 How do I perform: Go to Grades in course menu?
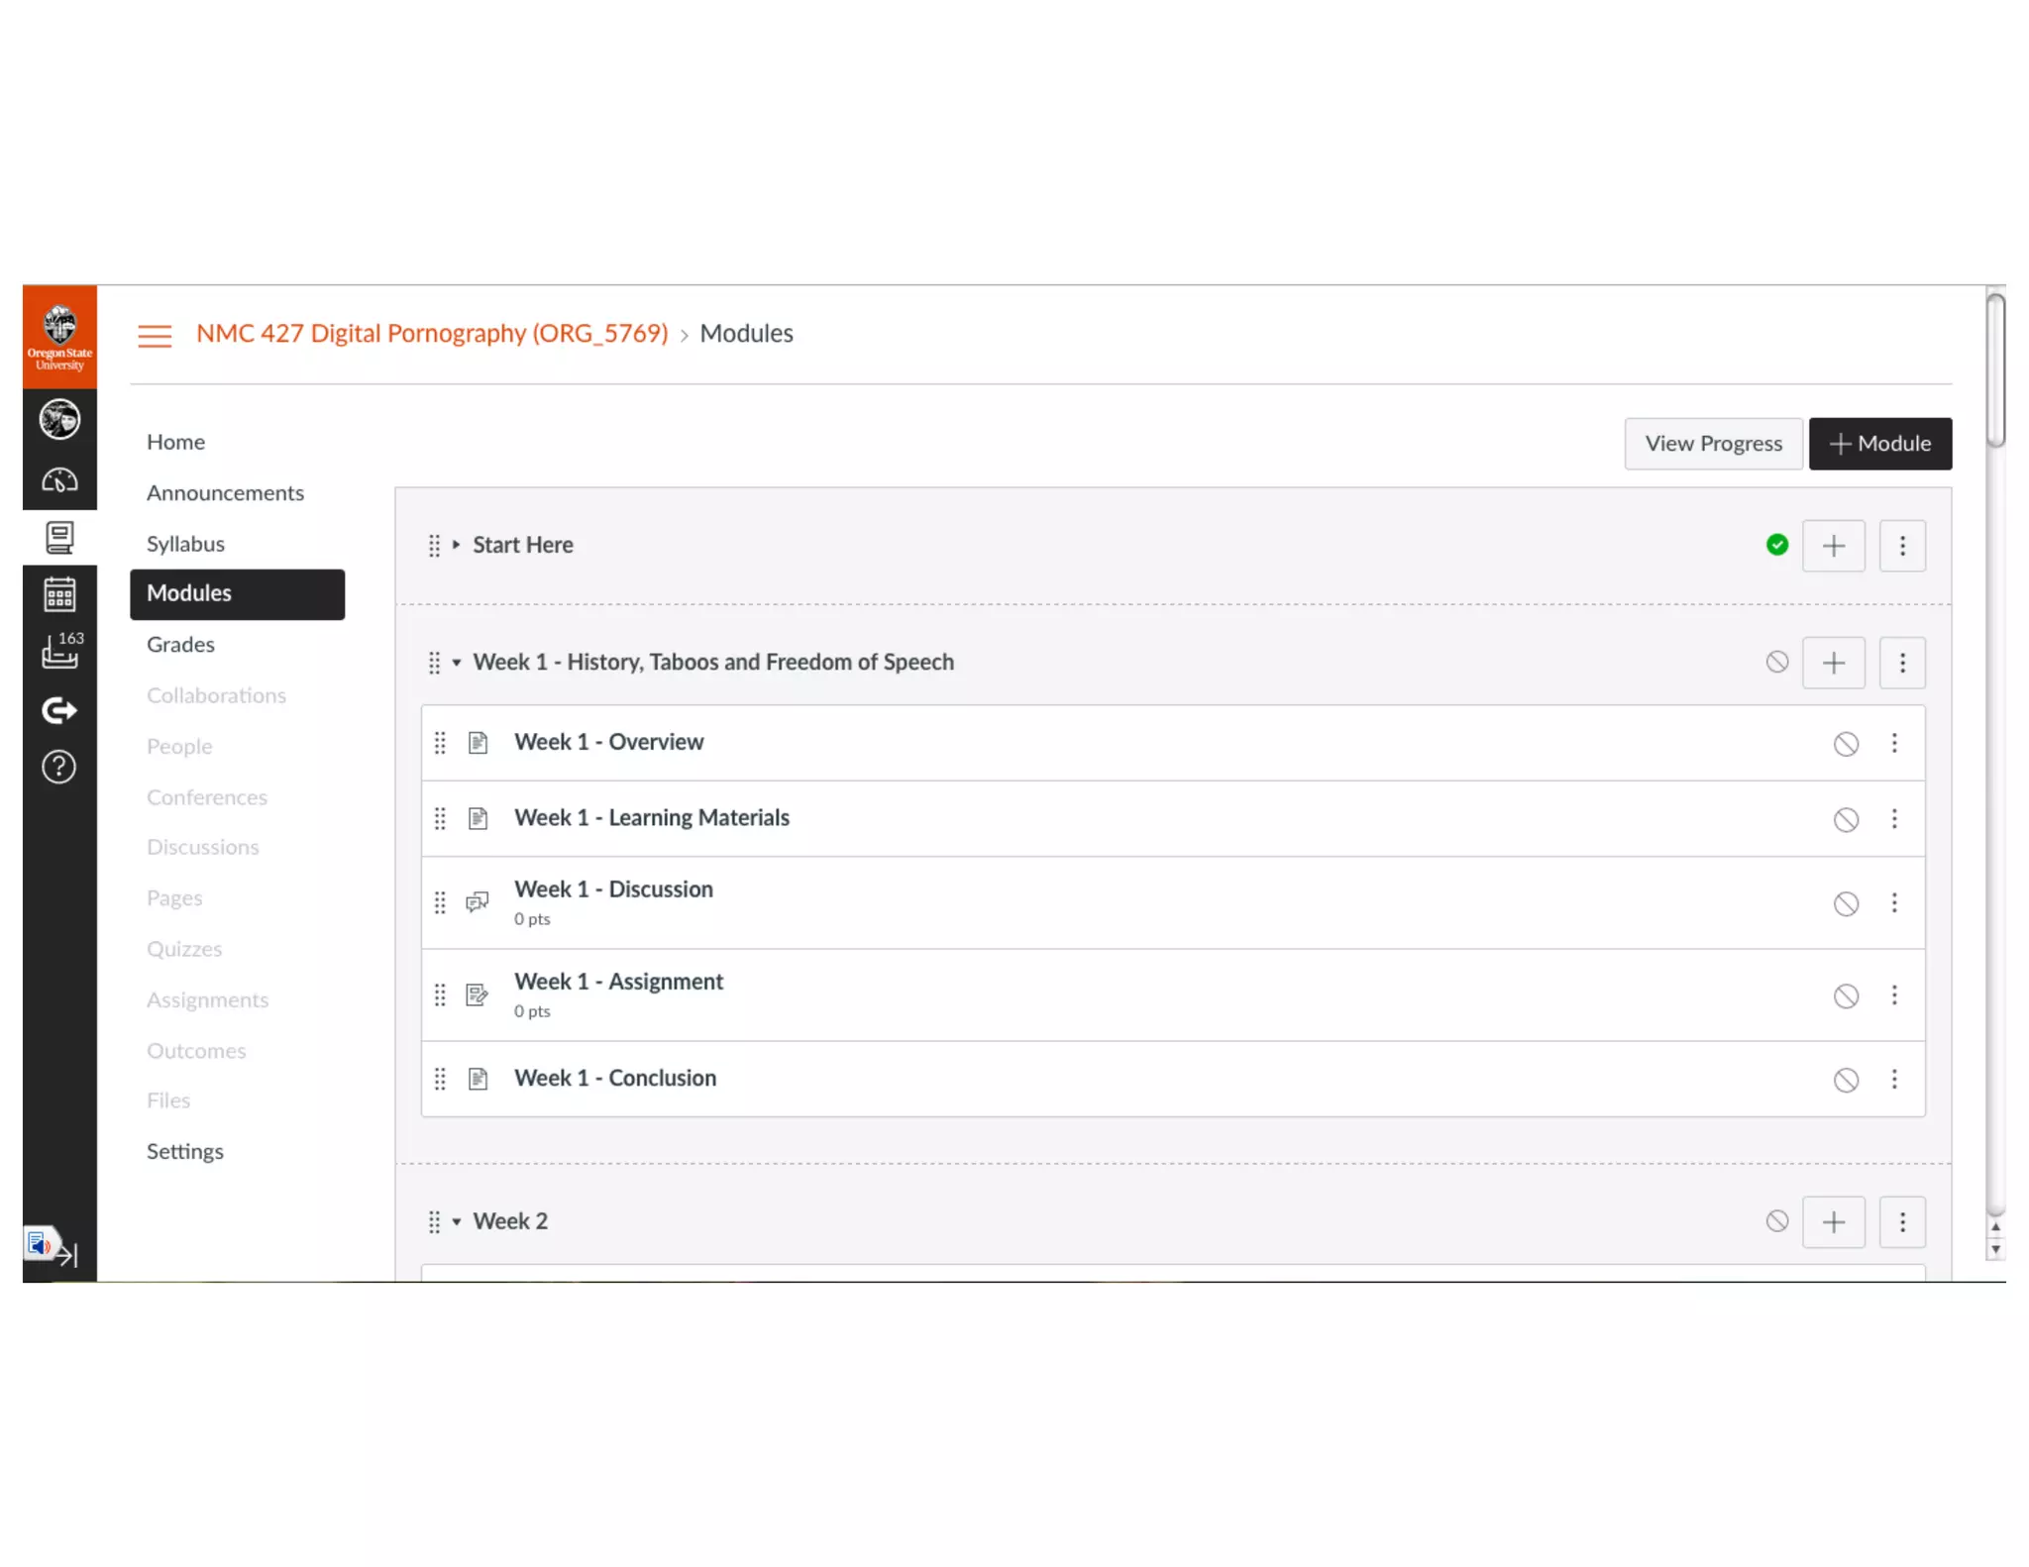tap(180, 645)
